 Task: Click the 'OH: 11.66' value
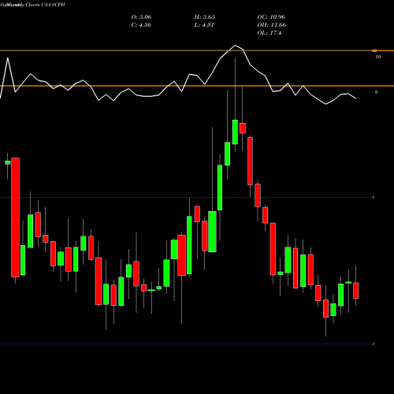(272, 25)
